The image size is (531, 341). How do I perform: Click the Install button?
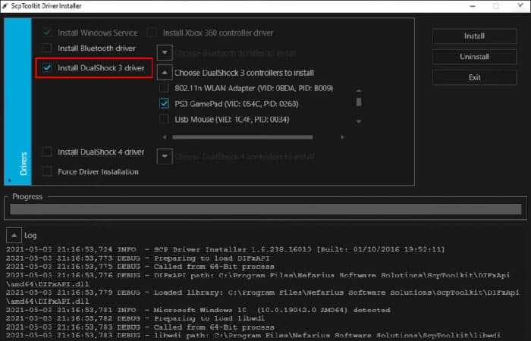(474, 36)
